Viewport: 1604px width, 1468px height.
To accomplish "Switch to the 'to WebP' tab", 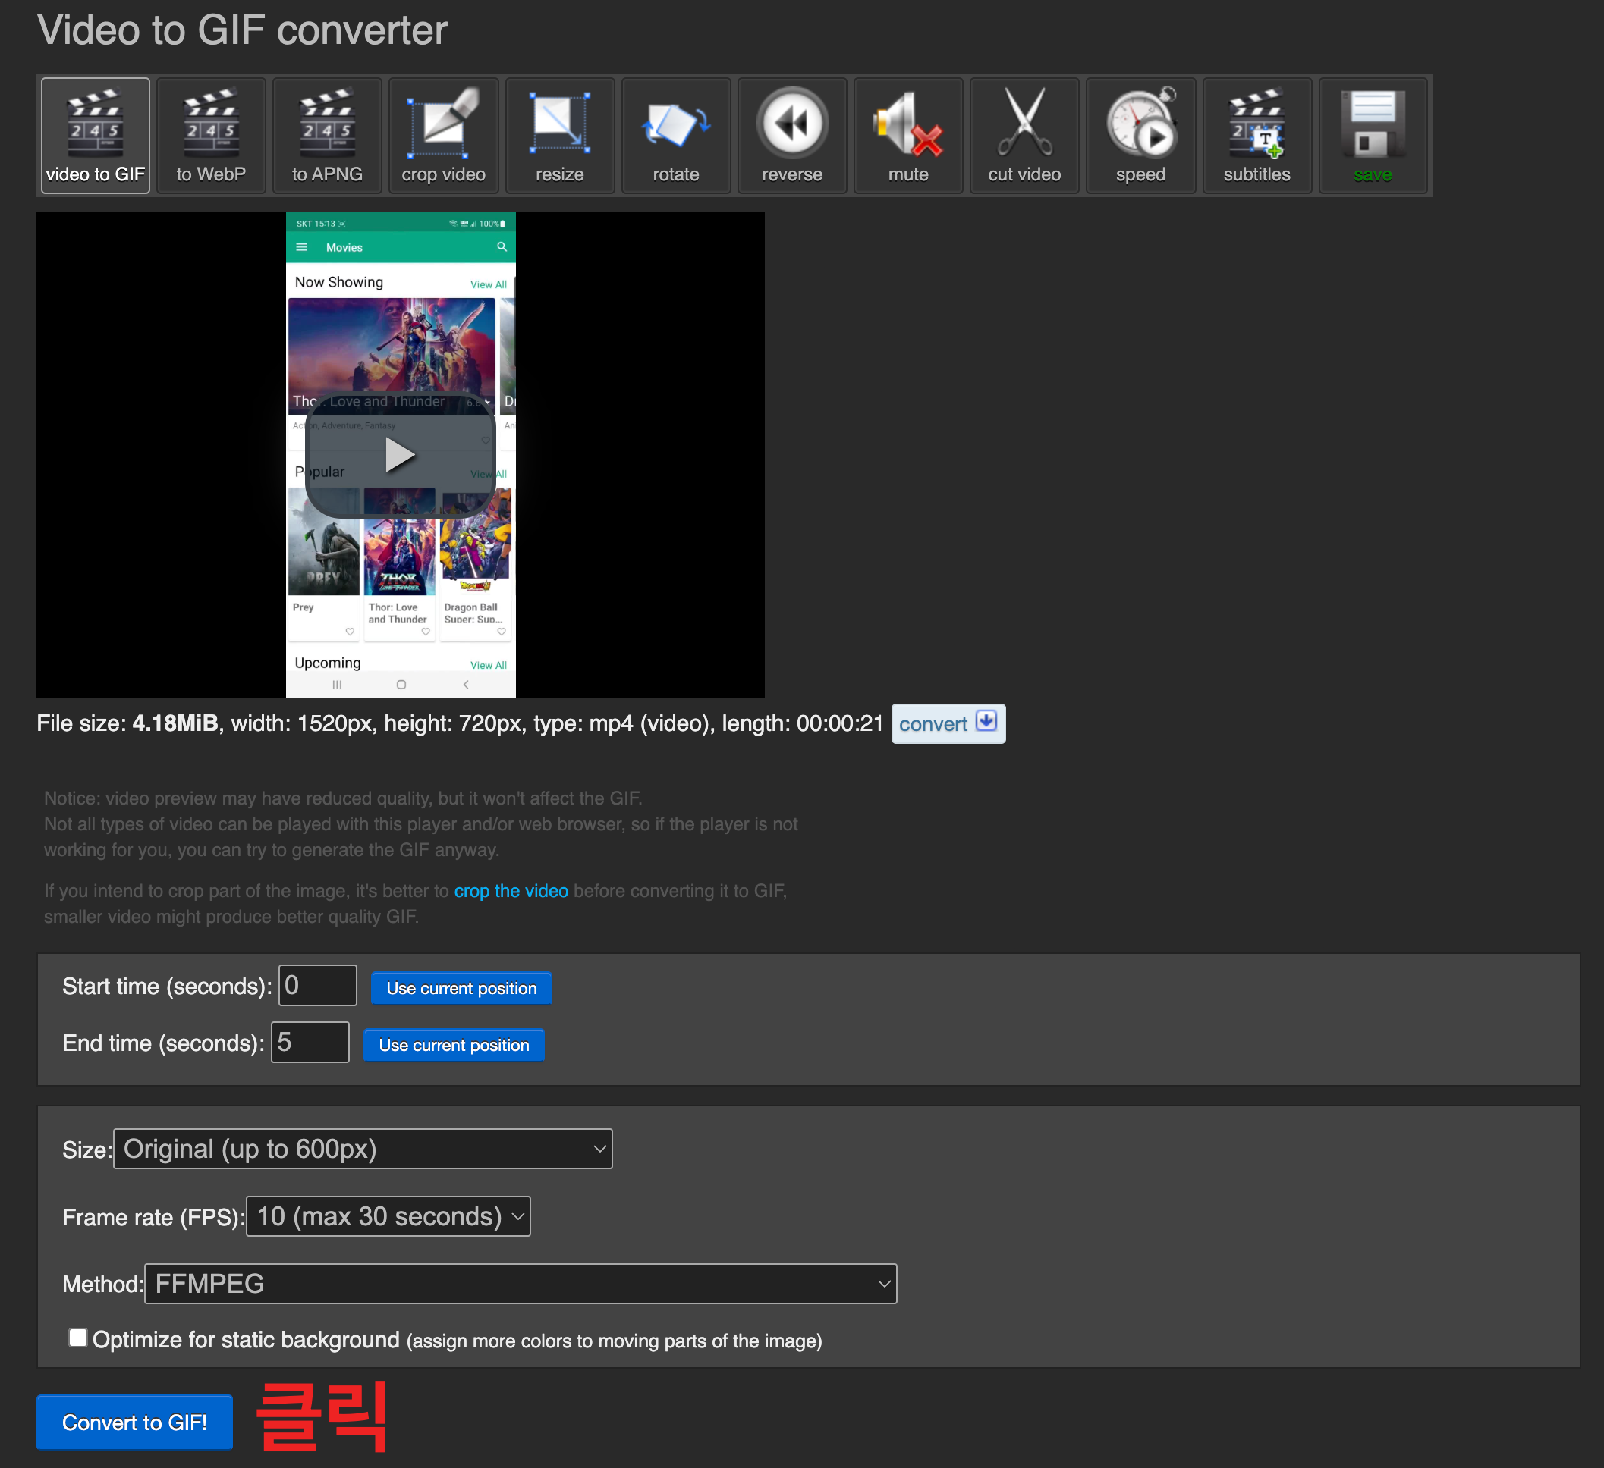I will [x=211, y=135].
